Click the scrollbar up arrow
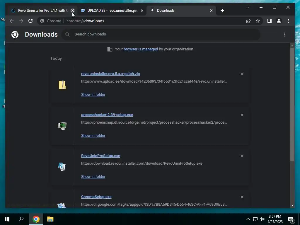Screen dimensions: 300x225 click(292, 45)
